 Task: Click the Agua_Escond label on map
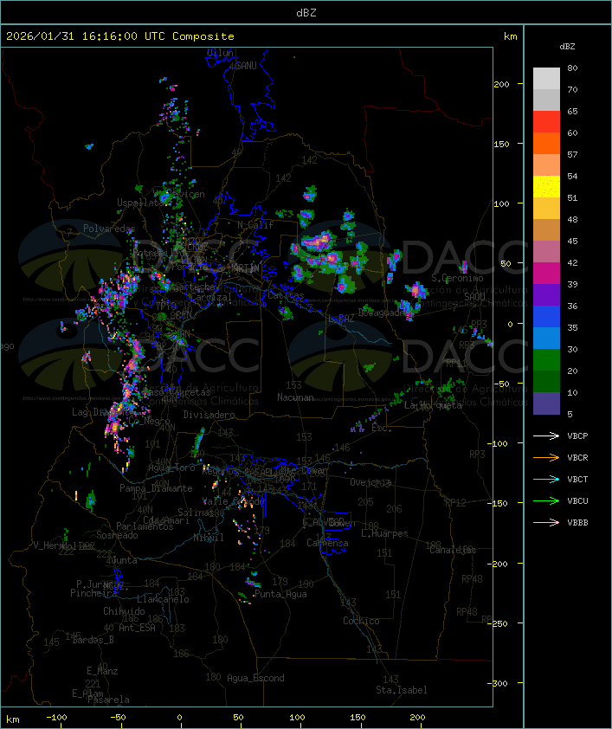(x=254, y=678)
